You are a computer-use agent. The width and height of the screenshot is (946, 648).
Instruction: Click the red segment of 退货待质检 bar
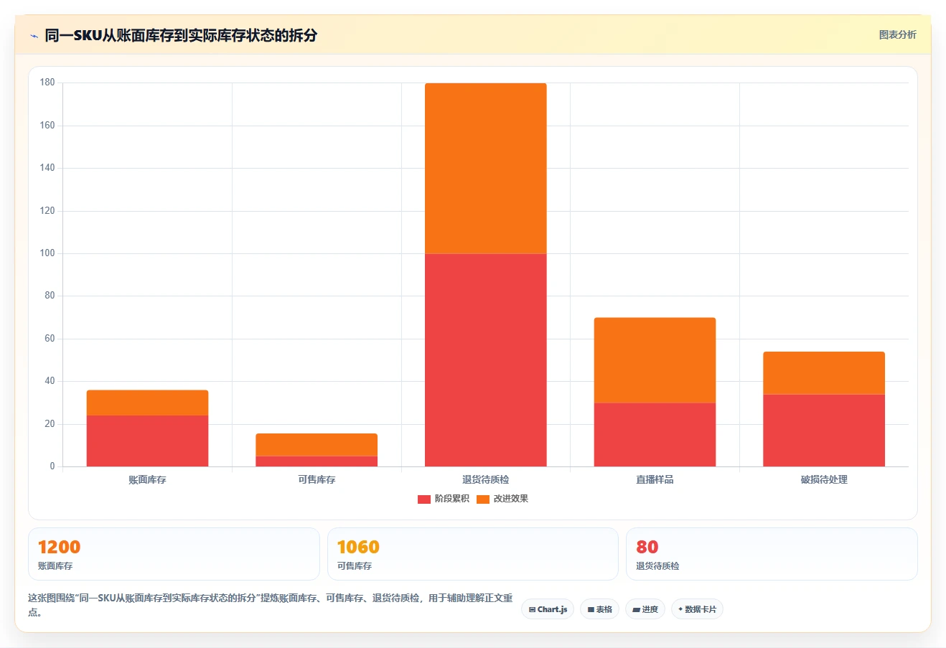486,360
